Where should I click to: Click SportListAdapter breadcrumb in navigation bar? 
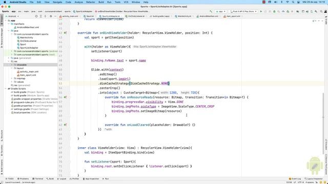coord(83,11)
